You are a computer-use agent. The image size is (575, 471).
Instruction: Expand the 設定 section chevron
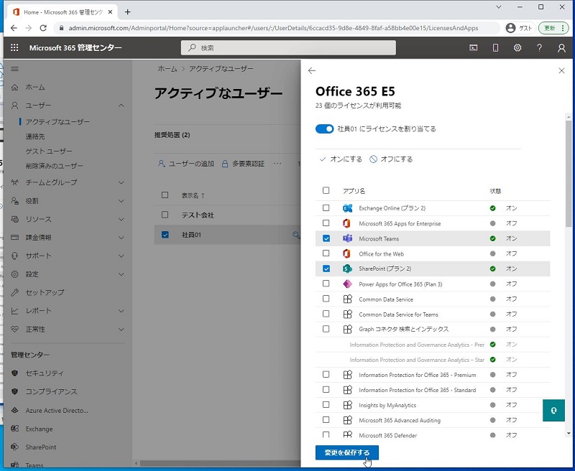[121, 274]
